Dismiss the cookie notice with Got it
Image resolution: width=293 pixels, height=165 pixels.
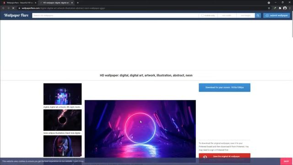[286, 161]
